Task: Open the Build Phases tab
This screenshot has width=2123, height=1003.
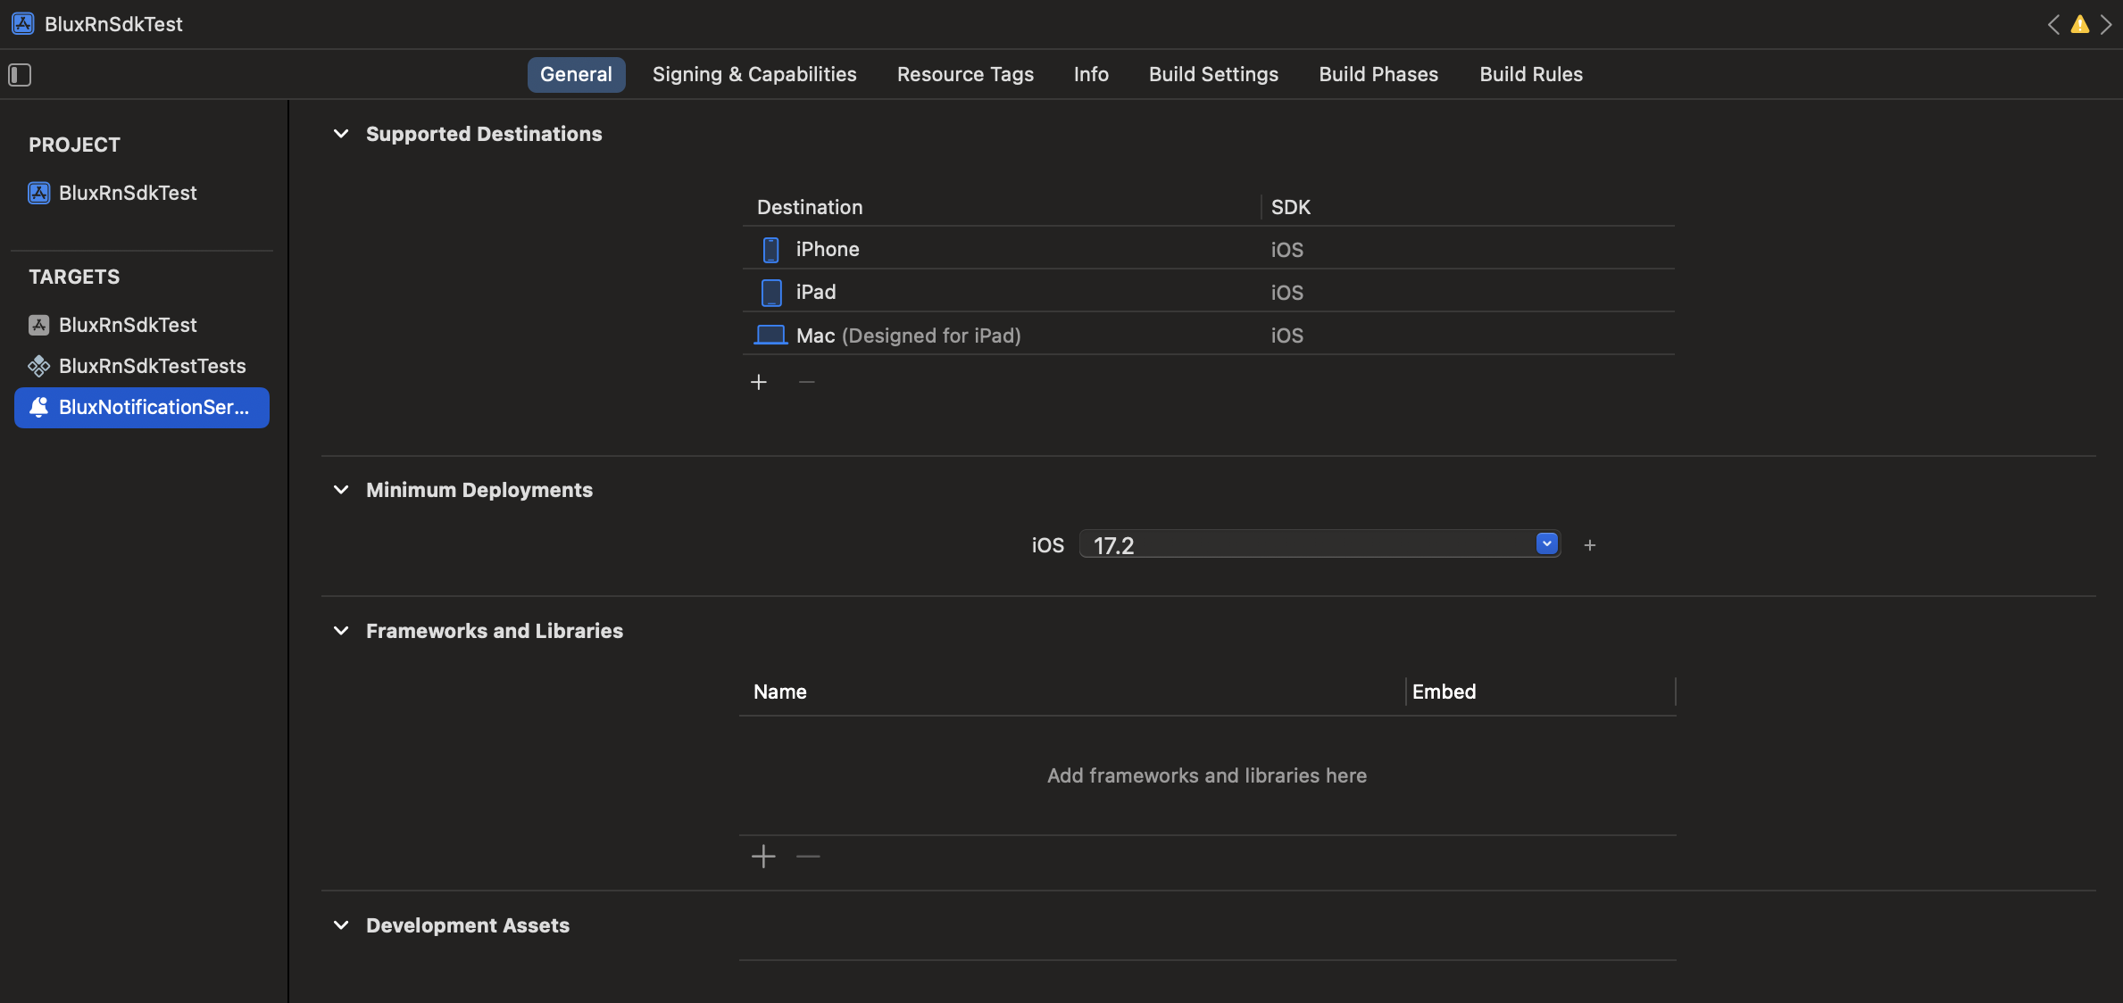Action: (x=1378, y=75)
